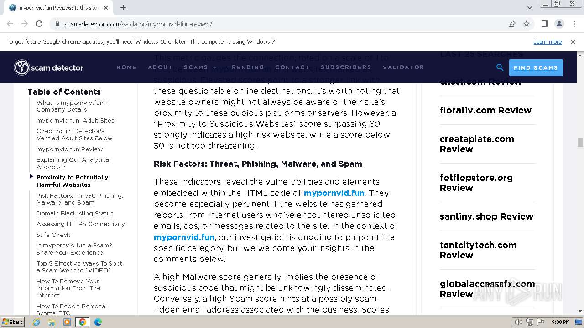The width and height of the screenshot is (584, 328).
Task: Click the FIND SCAMS button
Action: 536,67
